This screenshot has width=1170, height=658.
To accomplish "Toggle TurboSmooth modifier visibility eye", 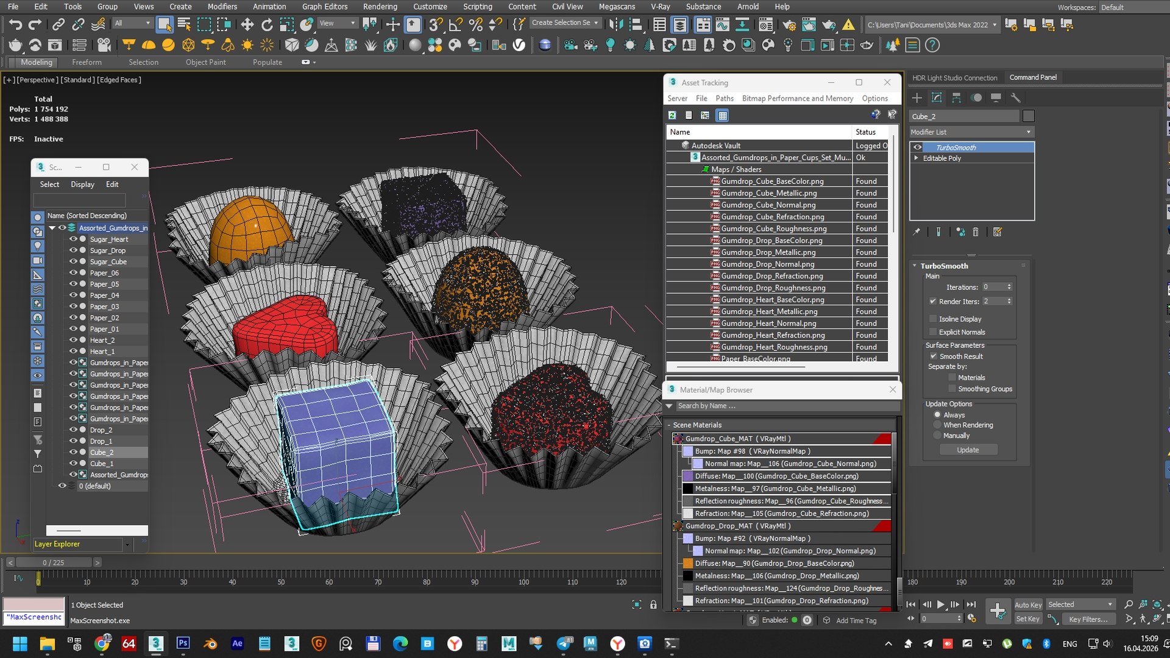I will [x=917, y=147].
